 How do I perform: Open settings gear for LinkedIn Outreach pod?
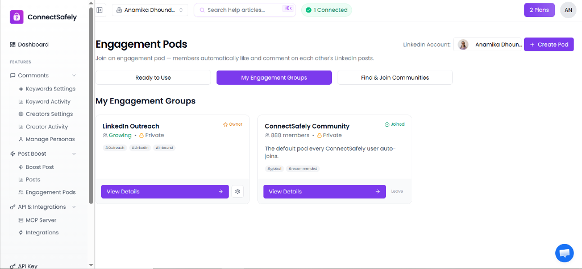[238, 191]
